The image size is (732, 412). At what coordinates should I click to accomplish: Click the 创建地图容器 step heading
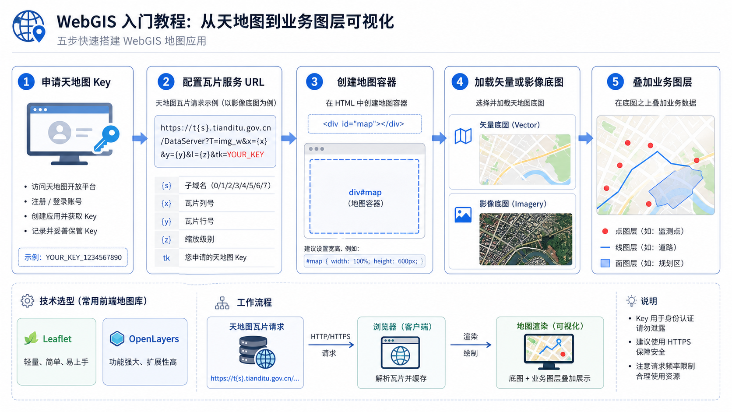pyautogui.click(x=366, y=82)
